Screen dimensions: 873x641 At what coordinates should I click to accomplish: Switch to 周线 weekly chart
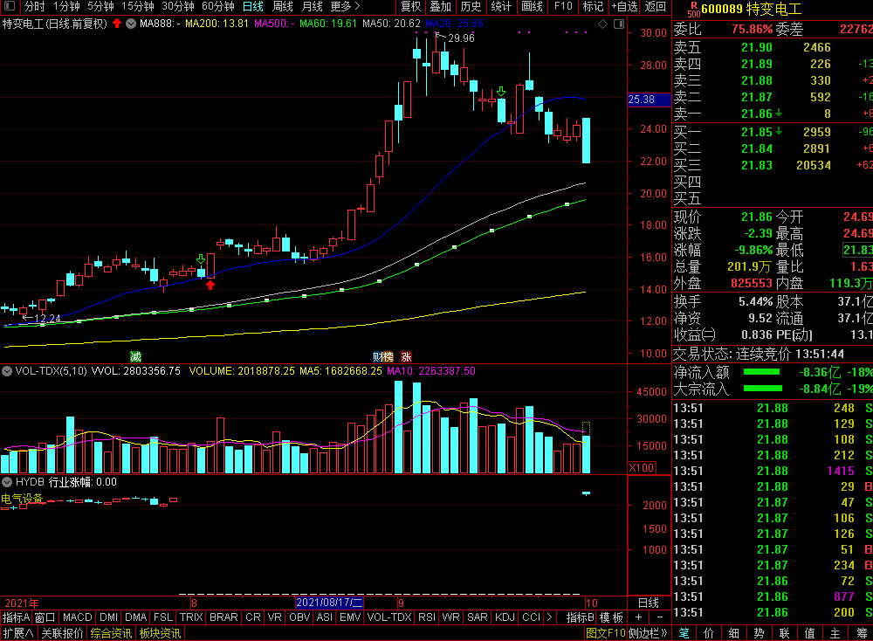283,6
